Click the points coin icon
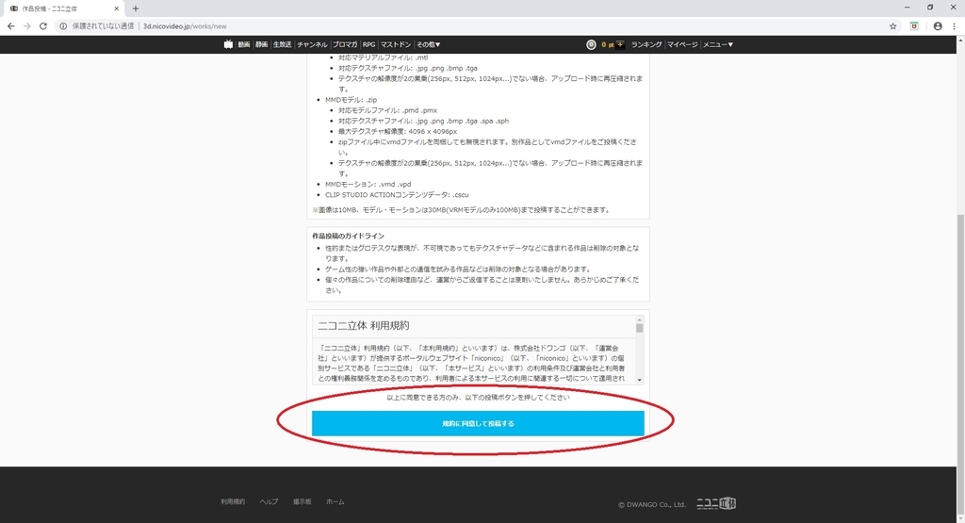This screenshot has width=965, height=523. pyautogui.click(x=591, y=44)
